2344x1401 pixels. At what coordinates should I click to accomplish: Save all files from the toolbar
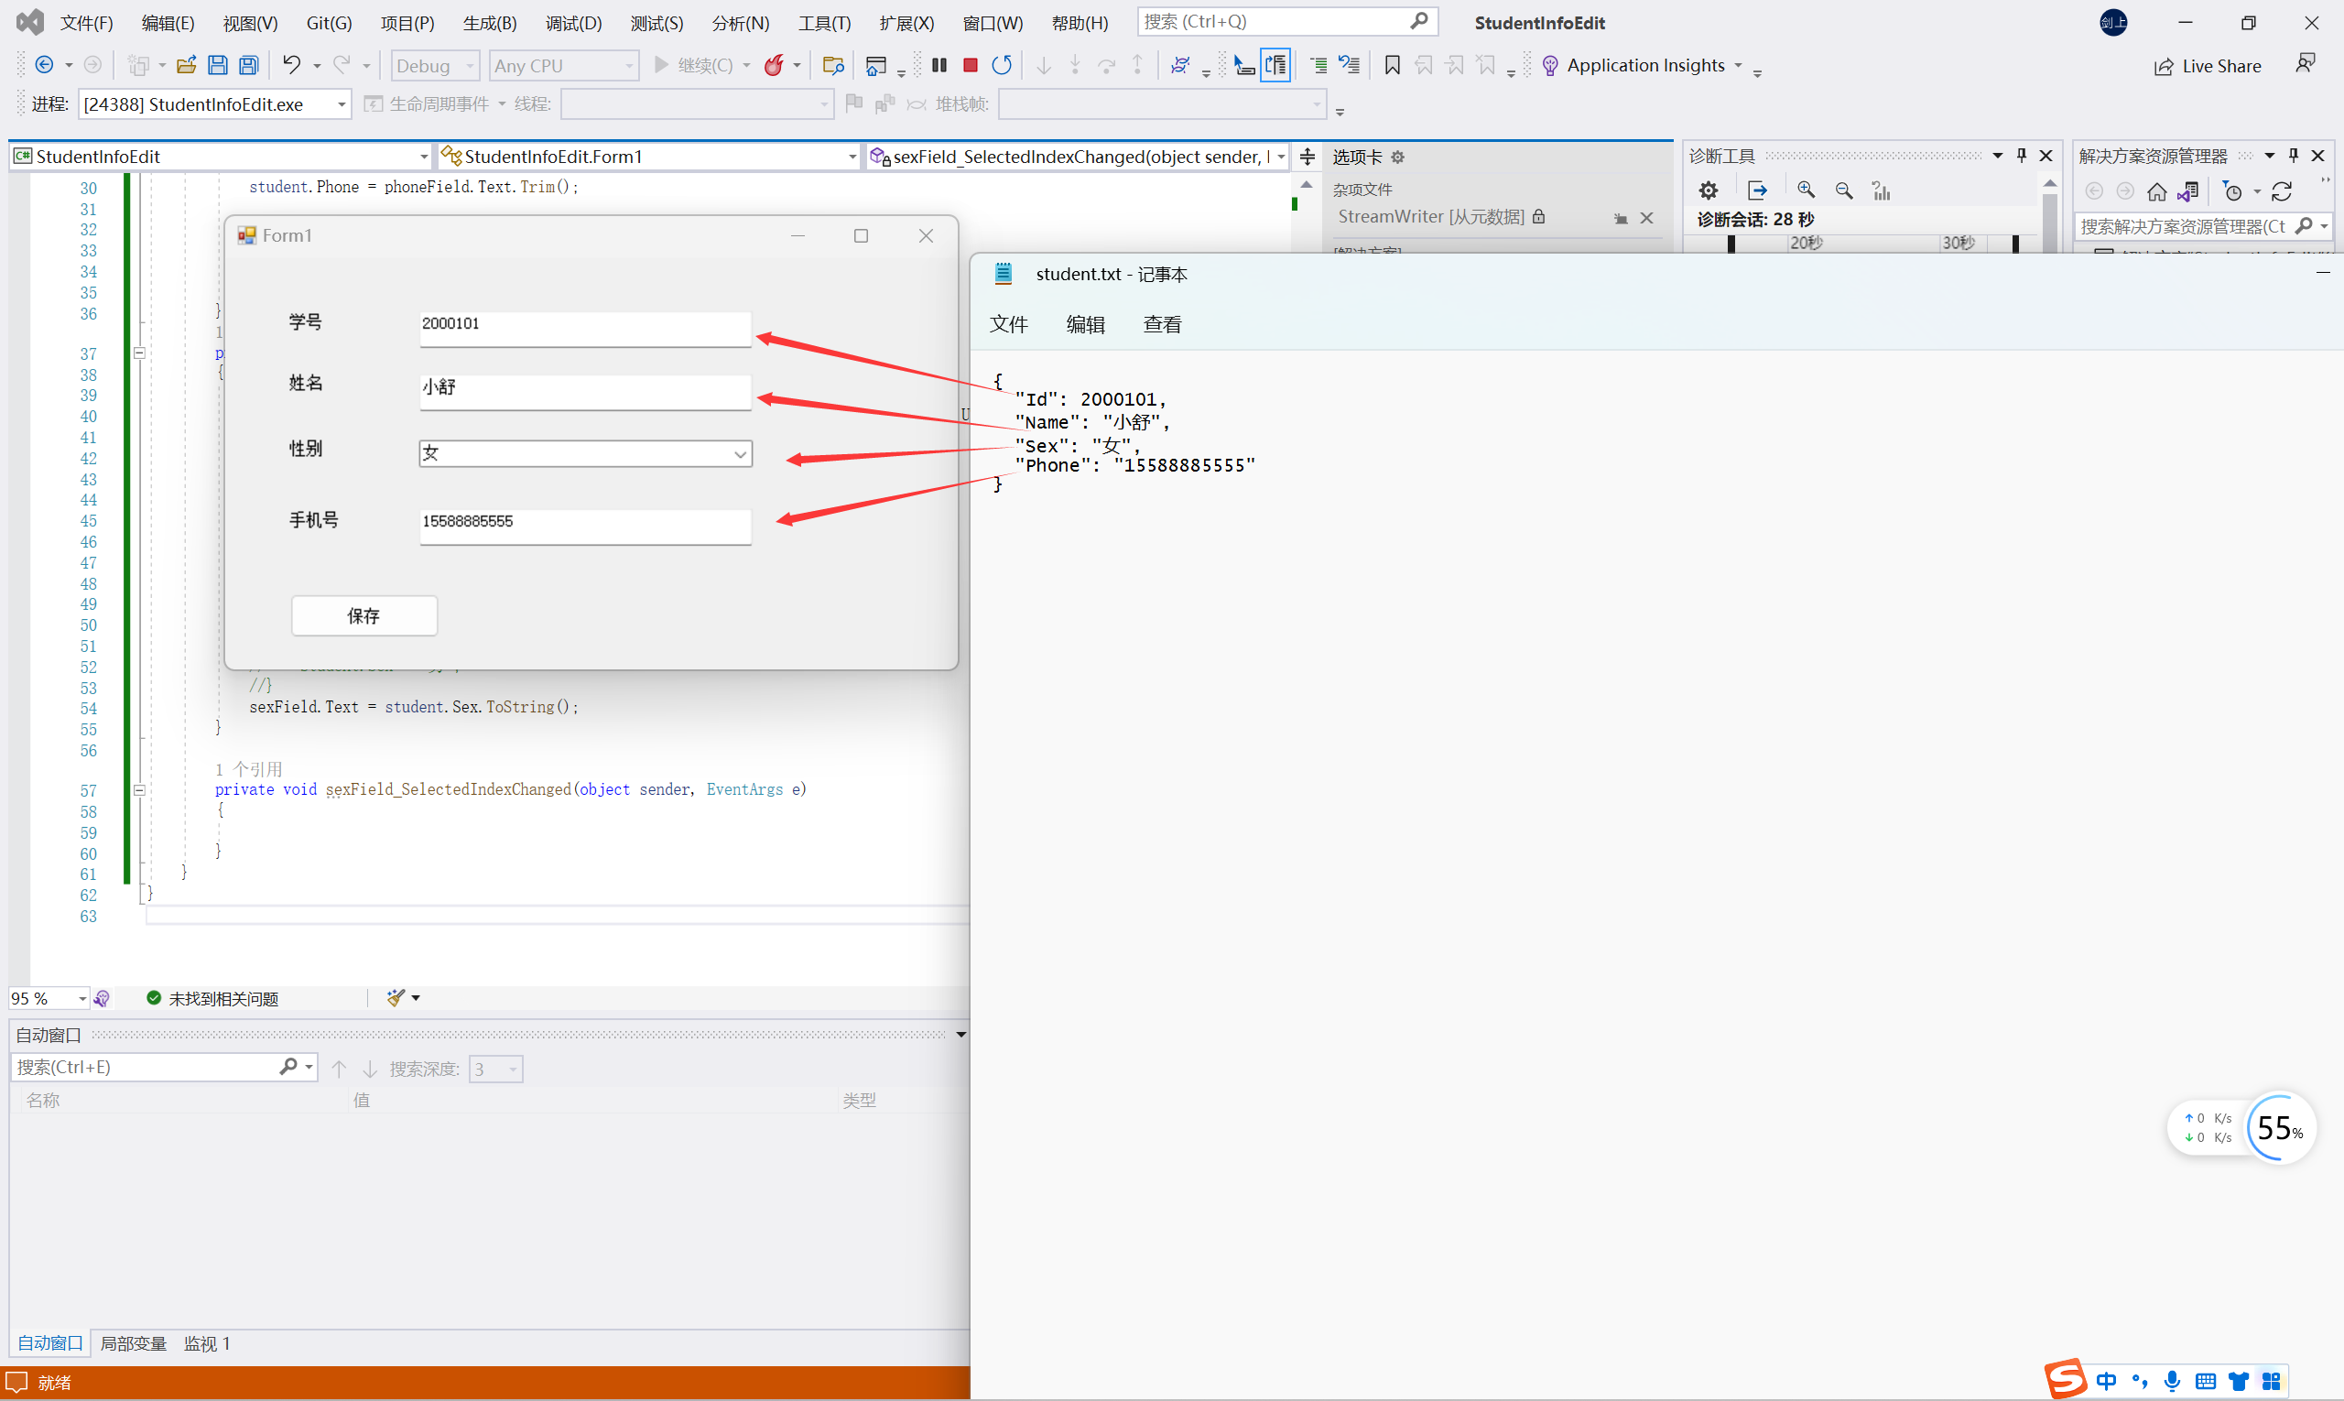coord(248,65)
